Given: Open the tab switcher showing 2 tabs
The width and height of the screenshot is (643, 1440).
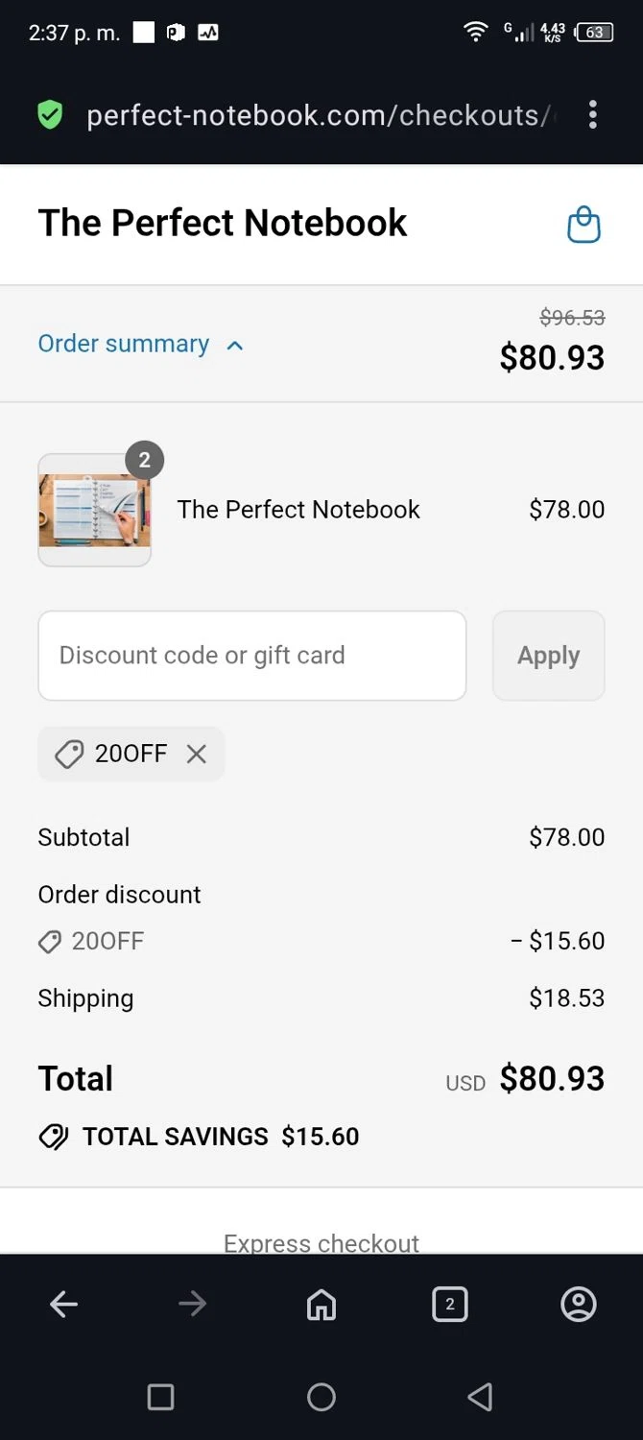Looking at the screenshot, I should click(449, 1304).
